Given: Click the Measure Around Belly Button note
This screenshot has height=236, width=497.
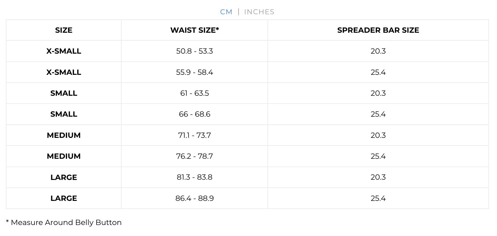Looking at the screenshot, I should coord(64,222).
